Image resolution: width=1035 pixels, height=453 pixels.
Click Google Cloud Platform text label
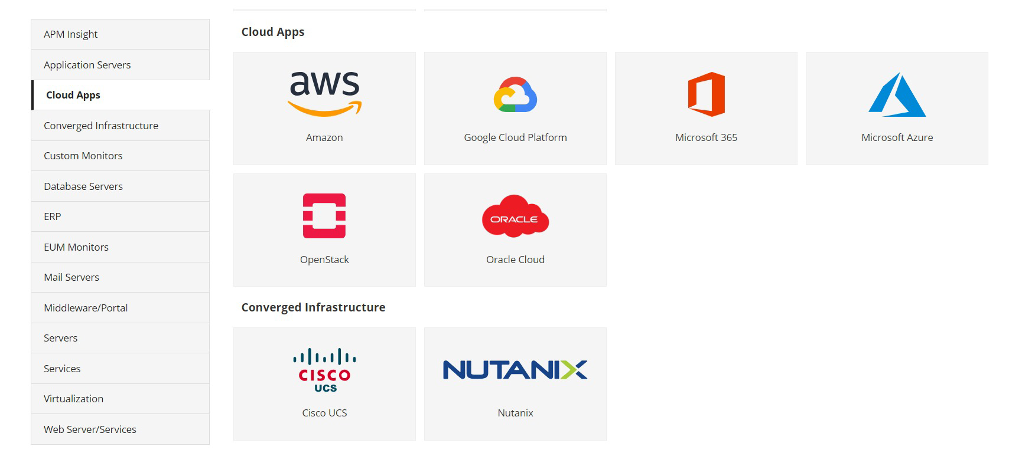515,137
